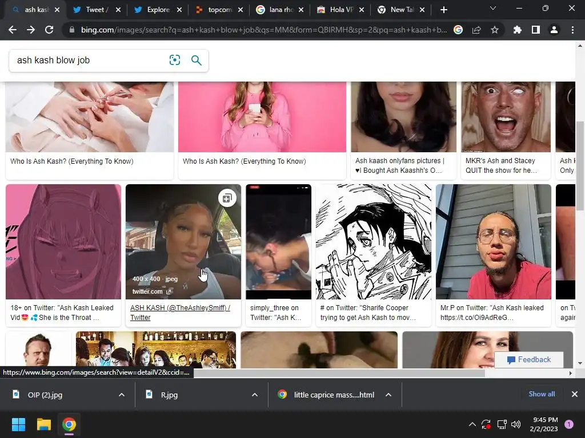Viewport: 585px width, 438px height.
Task: Share this page using the share icon
Action: 476,30
